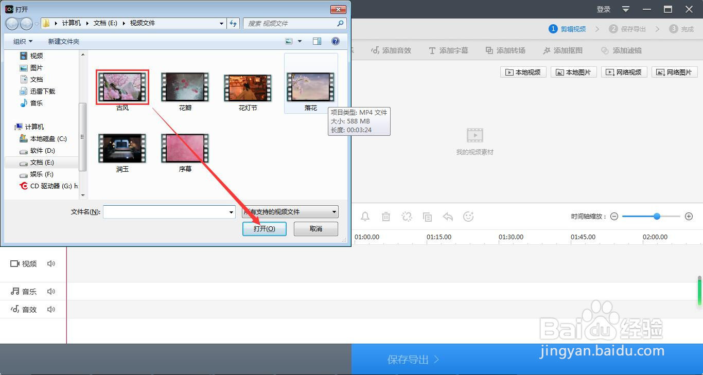
Task: Click the copy icon in timeline toolbar
Action: point(427,217)
